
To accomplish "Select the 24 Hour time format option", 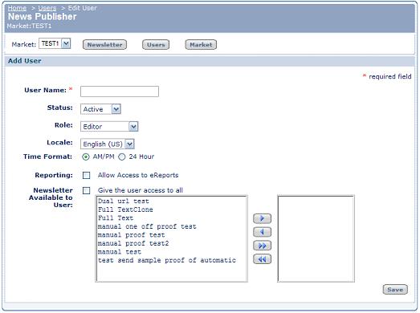I will point(122,157).
